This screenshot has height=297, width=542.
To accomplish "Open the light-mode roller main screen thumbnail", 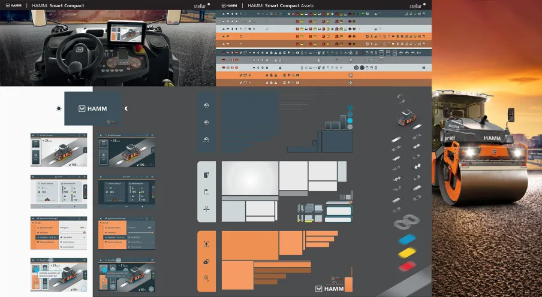I will 59,150.
